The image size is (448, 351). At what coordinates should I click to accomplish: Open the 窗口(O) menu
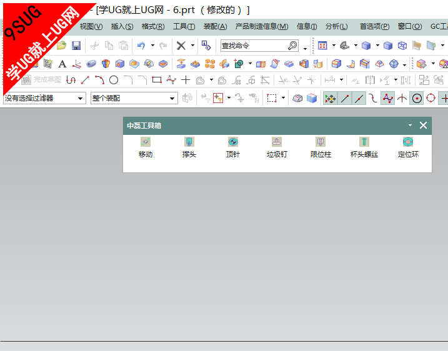coord(410,27)
